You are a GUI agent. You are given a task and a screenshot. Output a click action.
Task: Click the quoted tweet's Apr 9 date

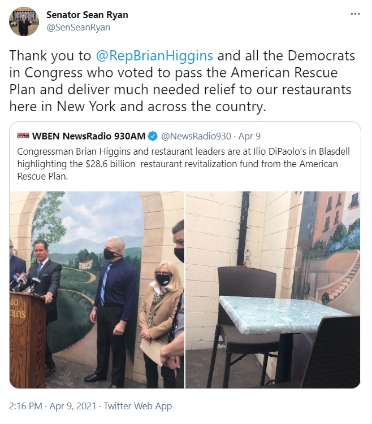point(249,136)
